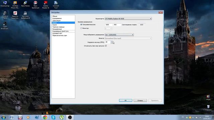The height and width of the screenshot is (120, 214).
Task: Open Масштабировать разрешение dropdown
Action: click(119, 35)
